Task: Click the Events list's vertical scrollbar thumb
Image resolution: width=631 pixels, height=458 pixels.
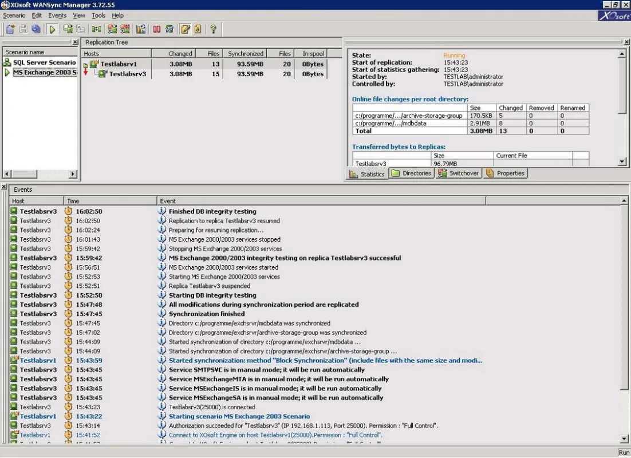Action: pos(624,297)
